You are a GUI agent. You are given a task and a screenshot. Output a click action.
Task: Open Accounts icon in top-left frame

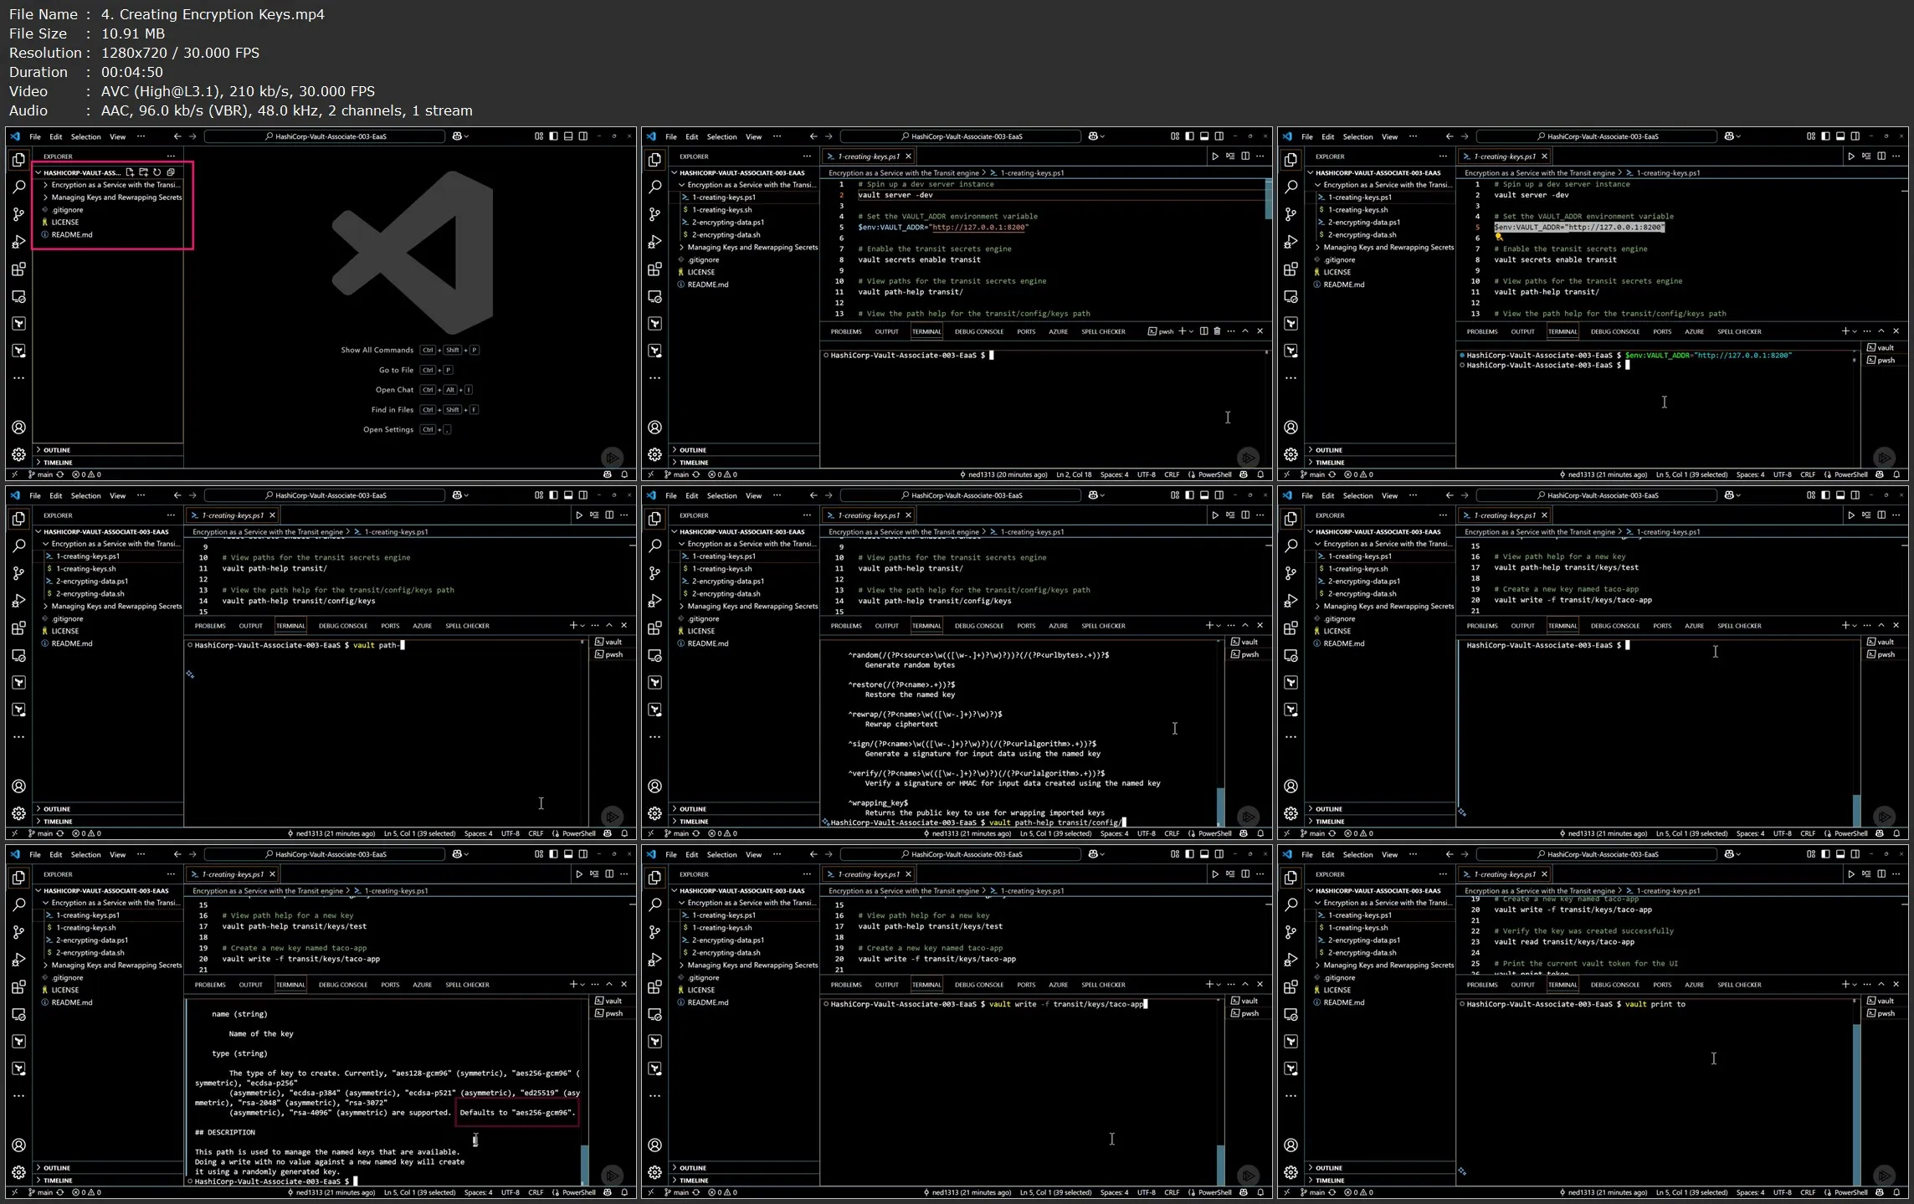pyautogui.click(x=18, y=428)
